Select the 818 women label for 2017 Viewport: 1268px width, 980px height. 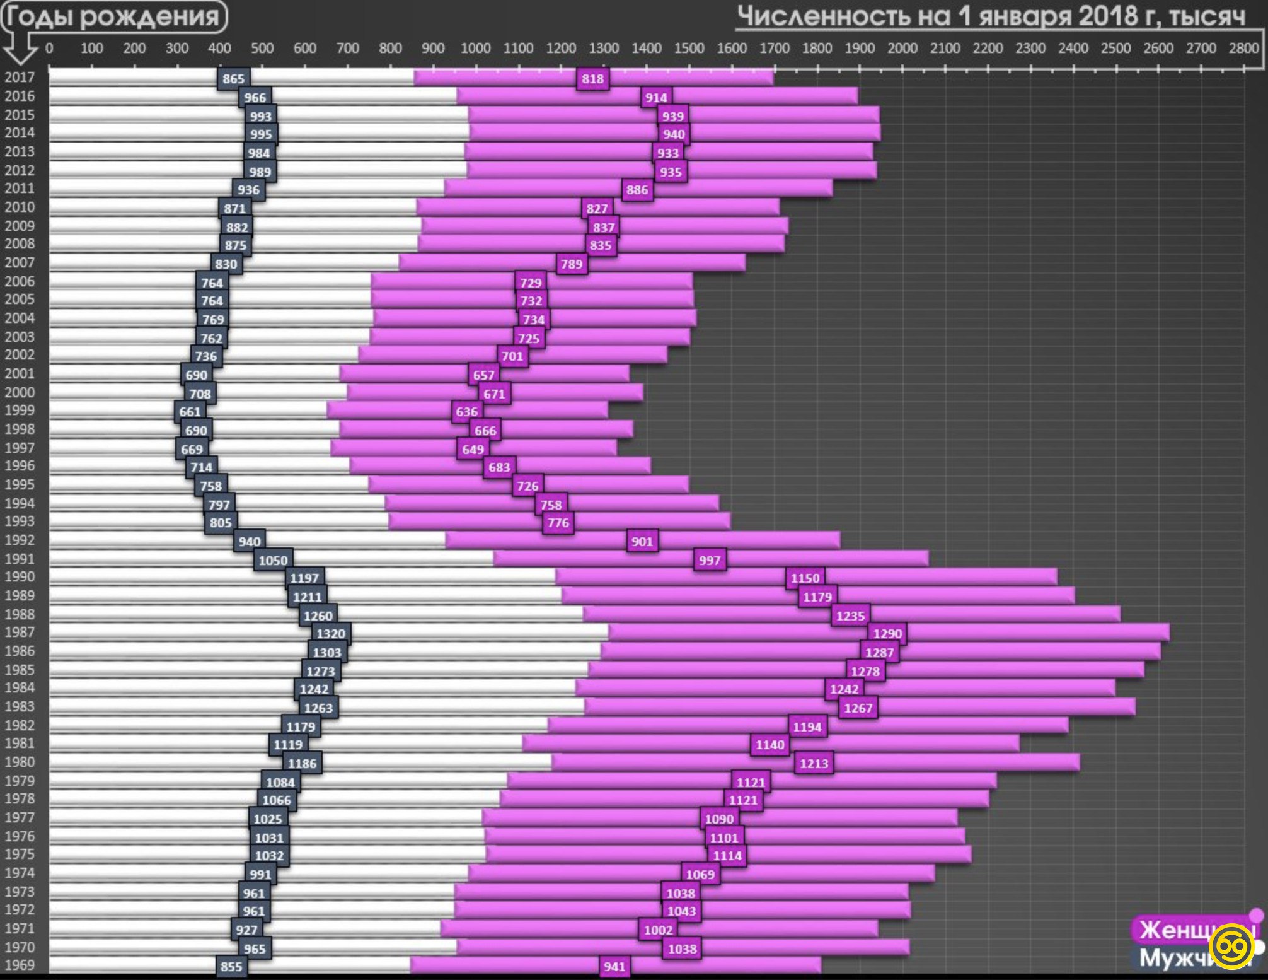[592, 79]
